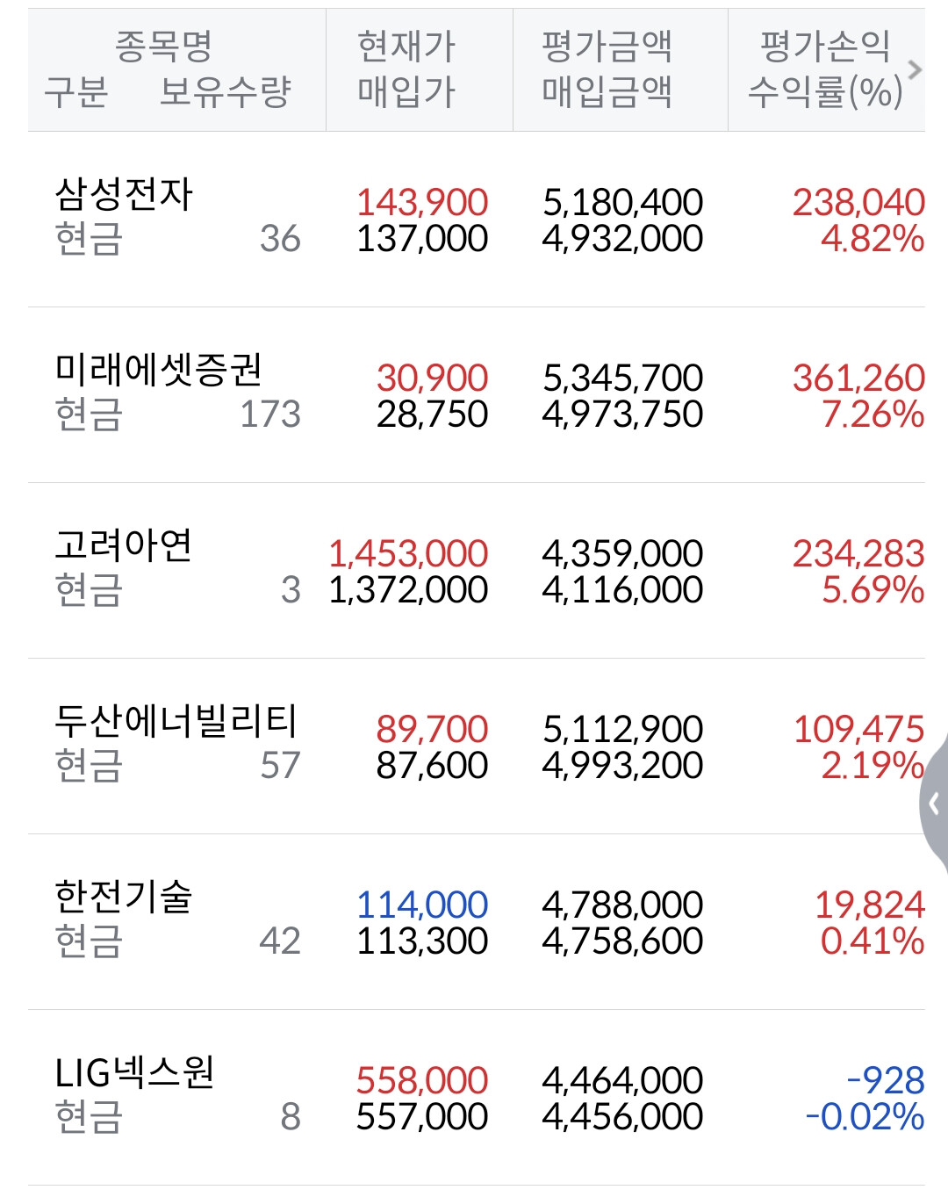Tap 두산에너빌리티 return 2.19%
948x1197 pixels.
873,766
